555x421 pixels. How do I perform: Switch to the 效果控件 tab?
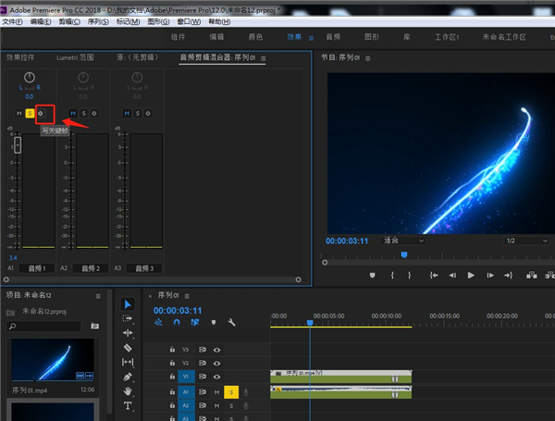(19, 58)
